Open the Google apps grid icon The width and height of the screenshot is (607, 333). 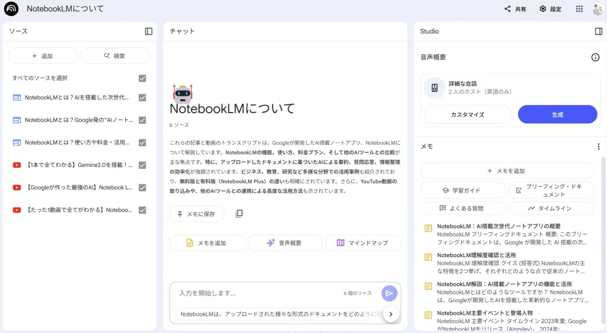(x=579, y=9)
